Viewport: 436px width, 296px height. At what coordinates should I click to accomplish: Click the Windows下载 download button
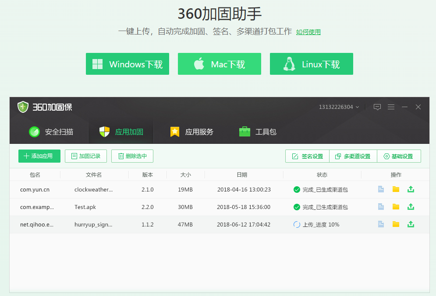[128, 64]
